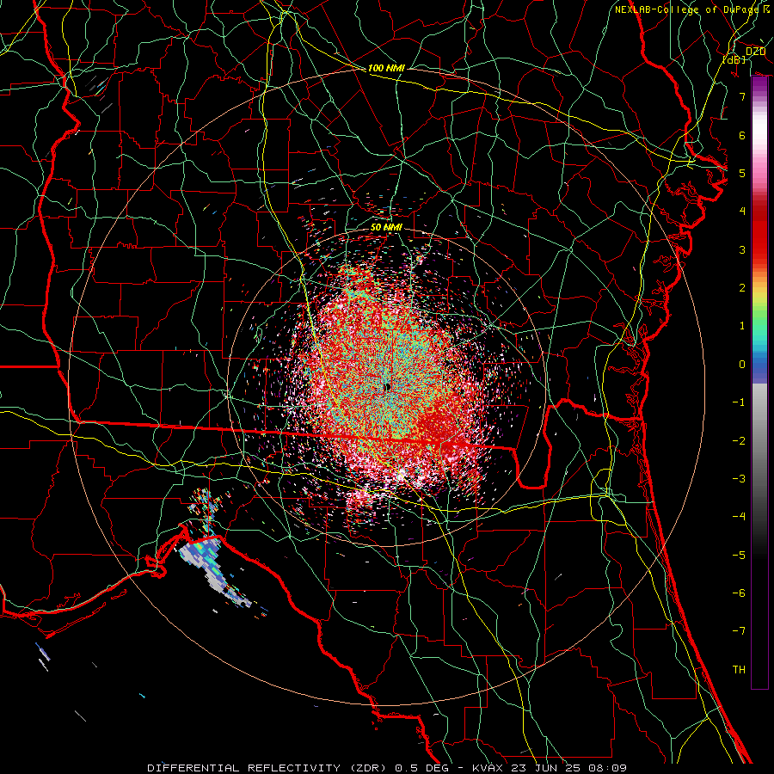Click the '3' value on color scale
This screenshot has width=774, height=774.
tap(742, 249)
